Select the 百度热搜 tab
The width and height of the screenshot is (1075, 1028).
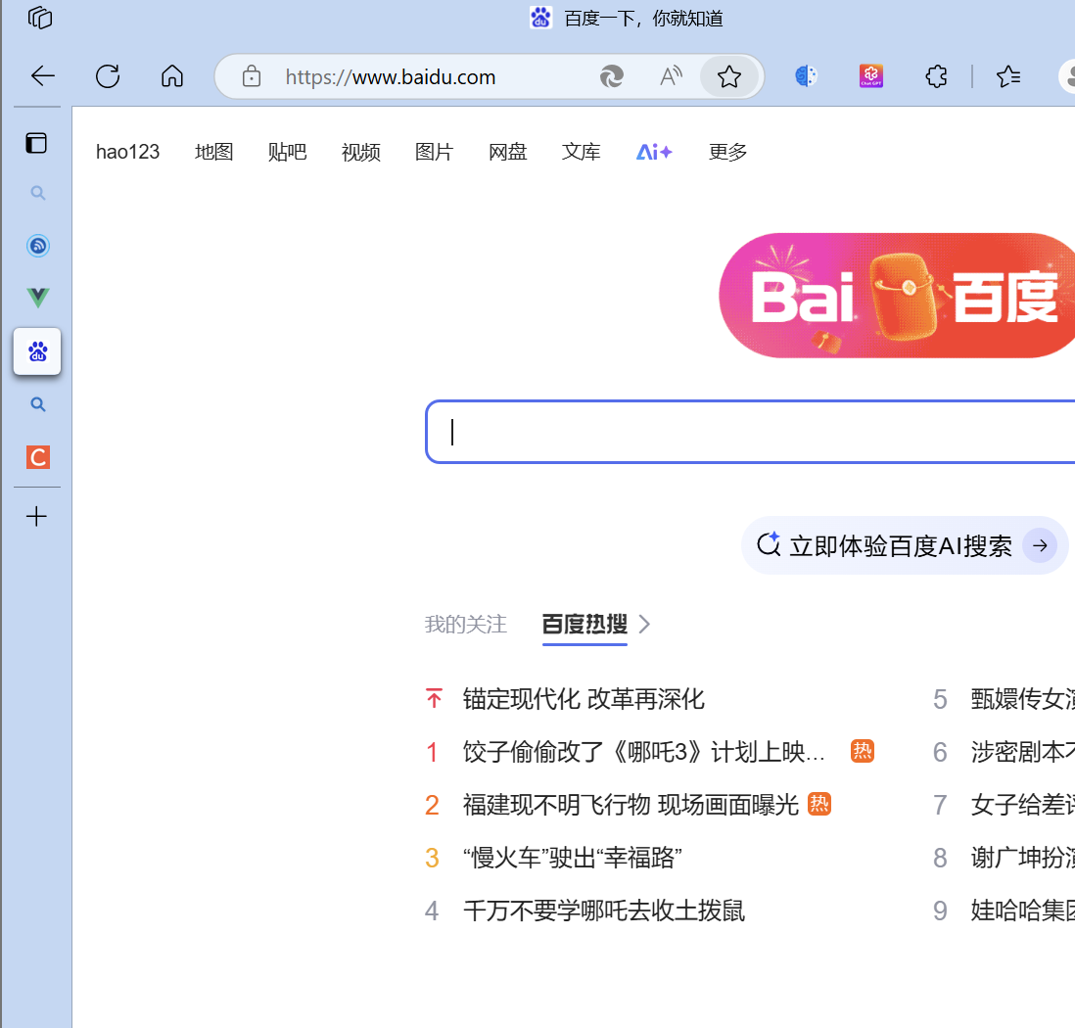584,624
